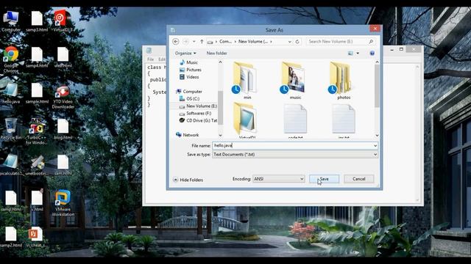Go up one folder level arrow
This screenshot has height=264, width=471.
(202, 42)
